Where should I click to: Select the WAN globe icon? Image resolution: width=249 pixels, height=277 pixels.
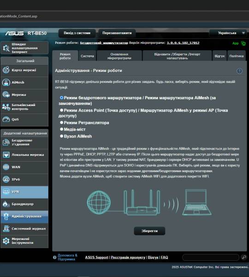(x=6, y=167)
